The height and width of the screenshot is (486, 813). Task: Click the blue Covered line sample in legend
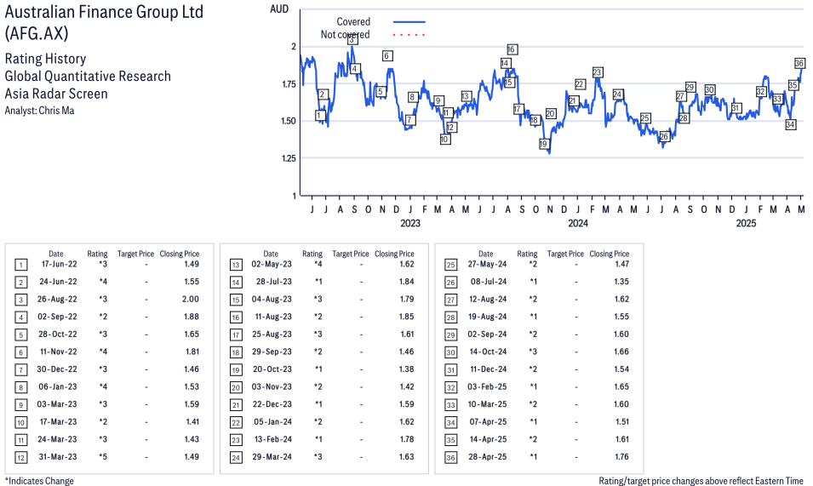(x=409, y=22)
